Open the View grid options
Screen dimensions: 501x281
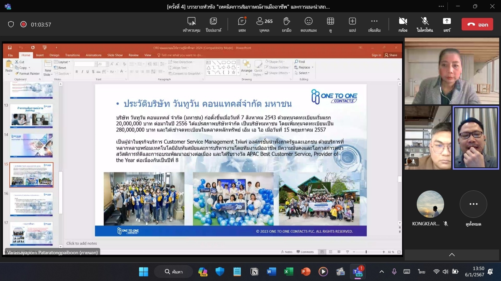[330, 24]
